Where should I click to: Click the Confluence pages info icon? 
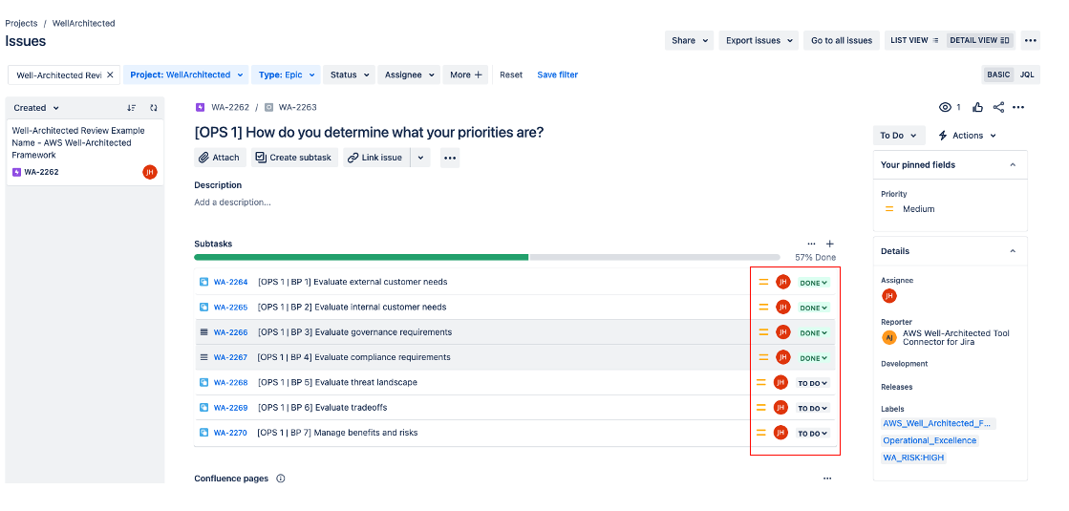(x=280, y=479)
